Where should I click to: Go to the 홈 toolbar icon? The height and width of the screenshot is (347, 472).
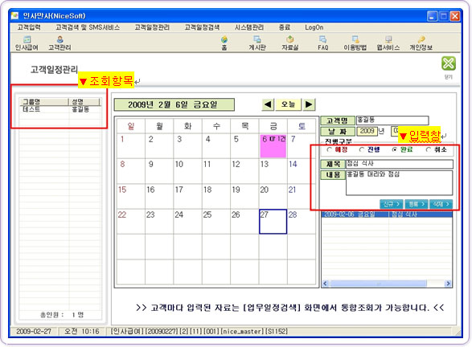[x=224, y=43]
